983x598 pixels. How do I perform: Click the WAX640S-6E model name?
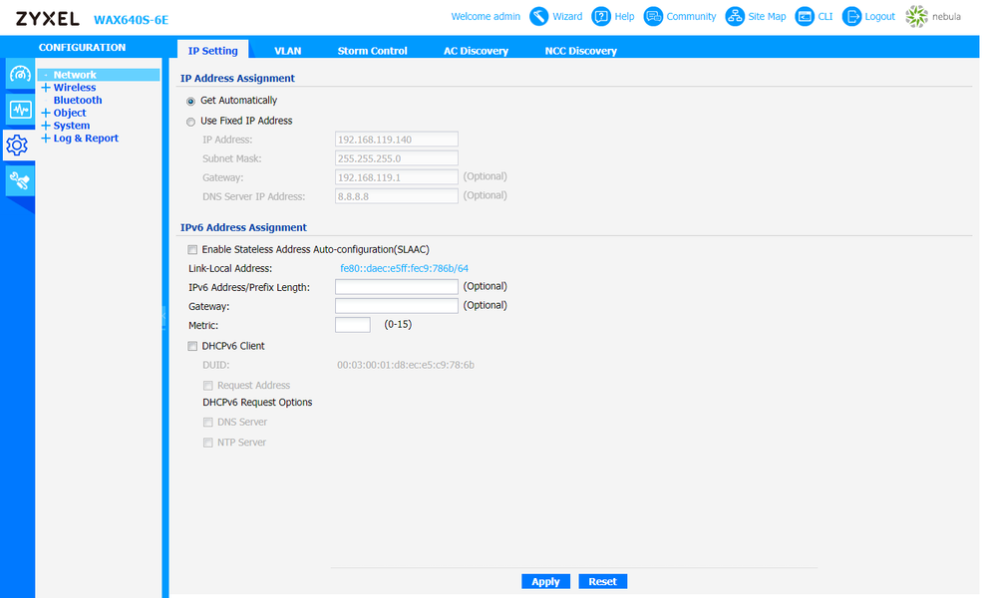tap(131, 20)
